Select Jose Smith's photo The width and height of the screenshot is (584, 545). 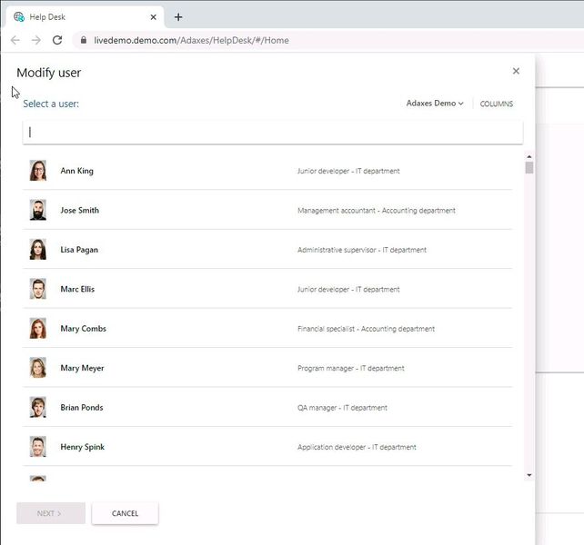[x=38, y=210]
